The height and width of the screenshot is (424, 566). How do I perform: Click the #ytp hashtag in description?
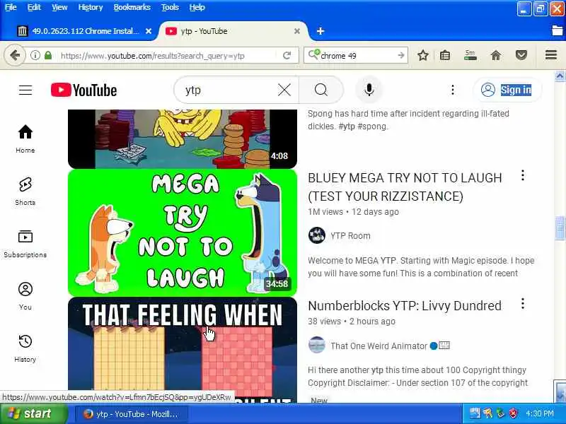pos(347,126)
